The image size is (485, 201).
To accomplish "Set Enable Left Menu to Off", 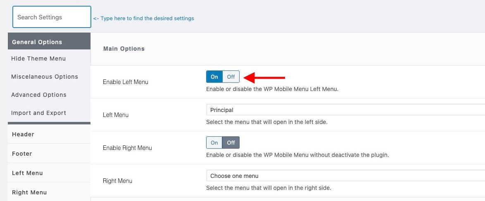I will [231, 77].
